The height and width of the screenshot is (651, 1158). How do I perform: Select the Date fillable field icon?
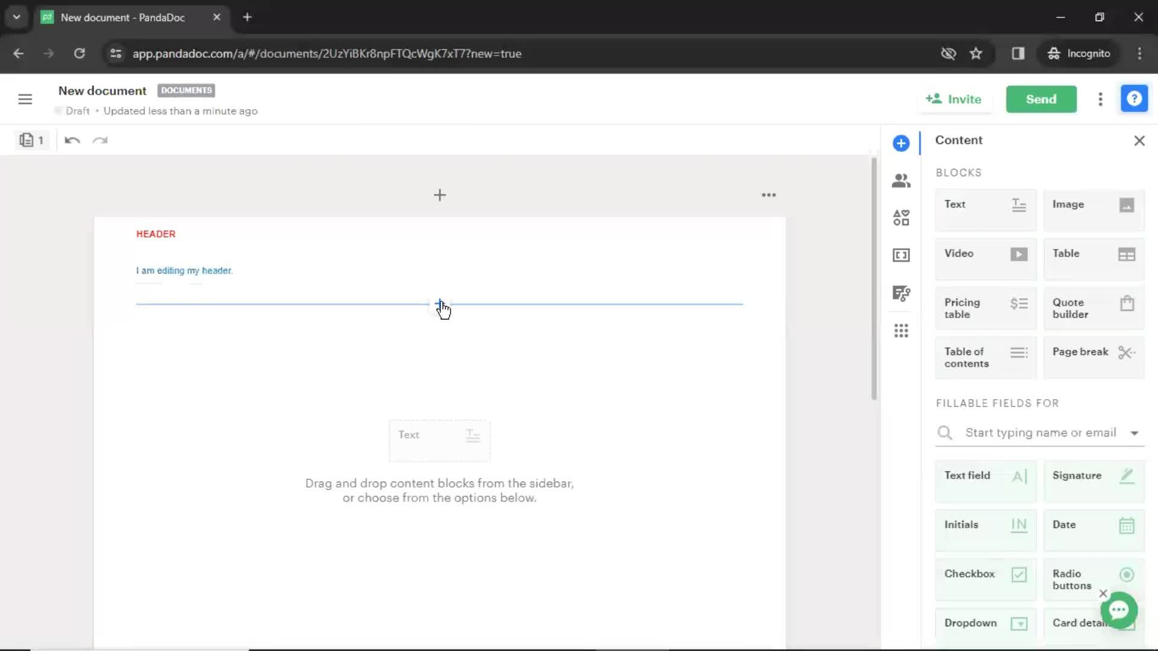(1128, 524)
